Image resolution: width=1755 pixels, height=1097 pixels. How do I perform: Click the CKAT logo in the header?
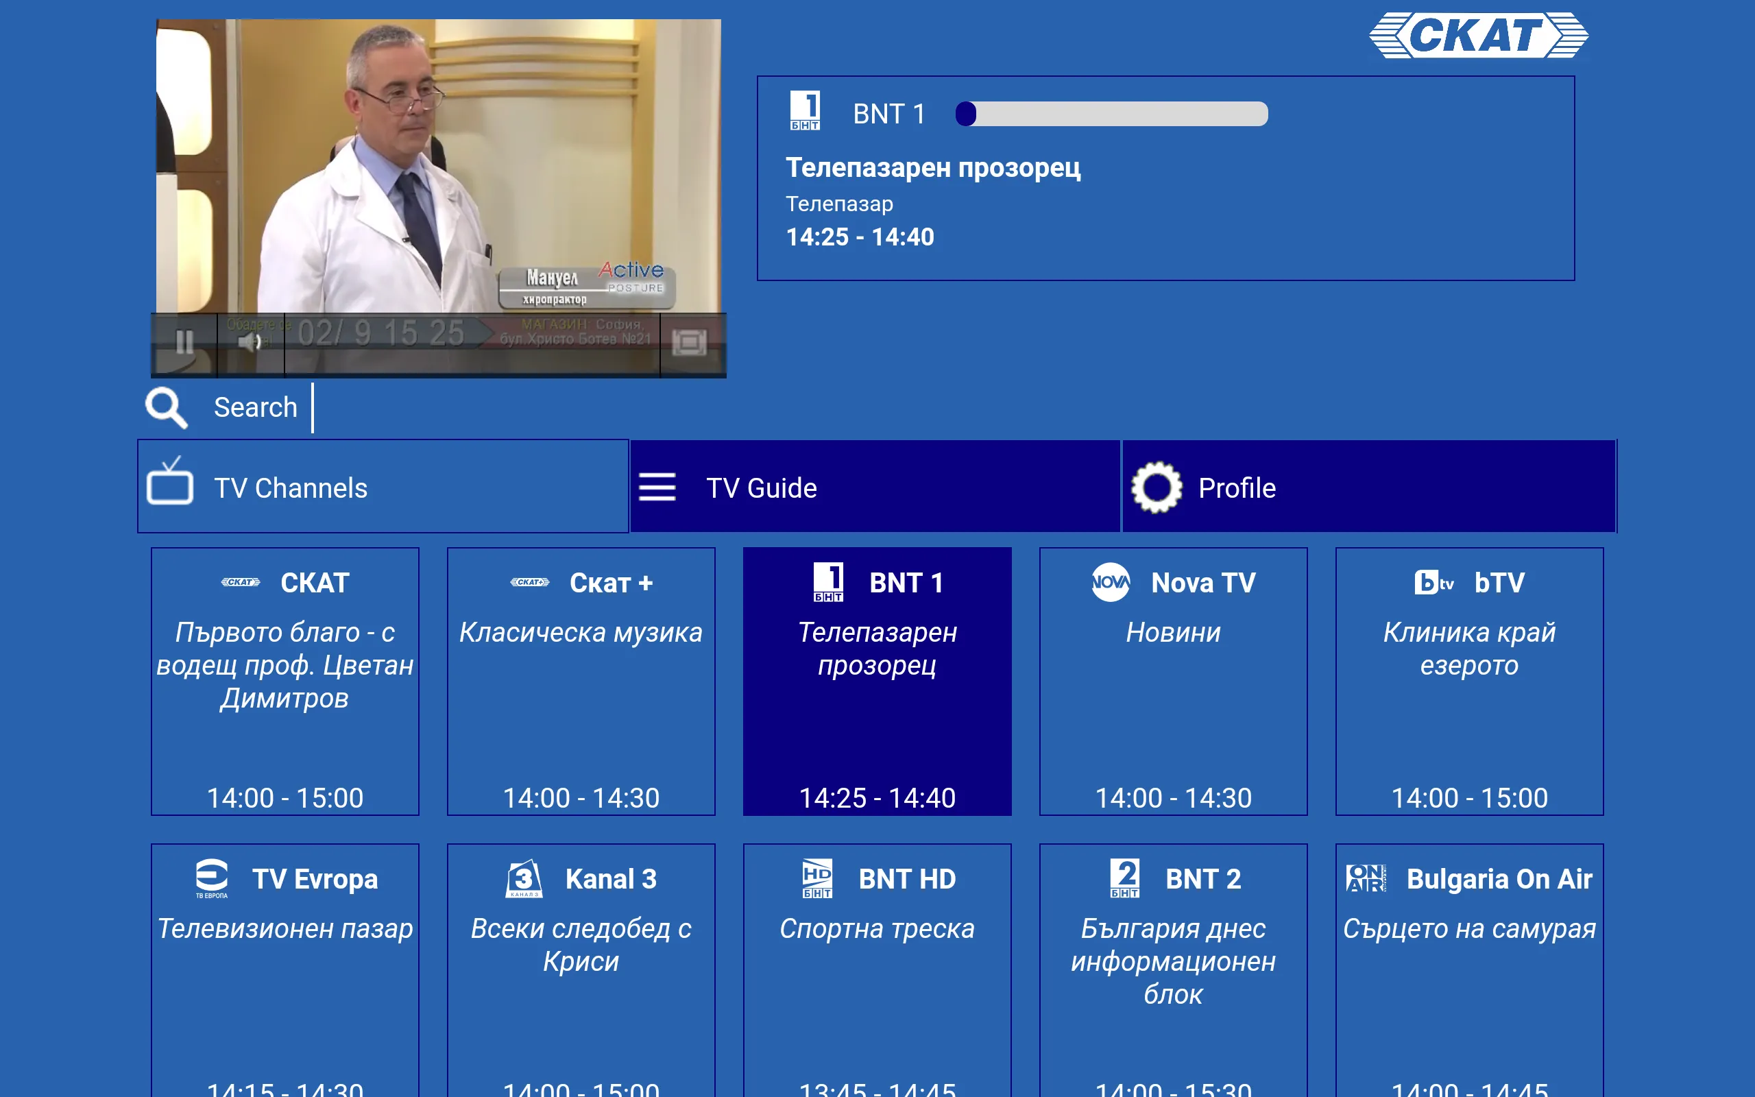1479,35
